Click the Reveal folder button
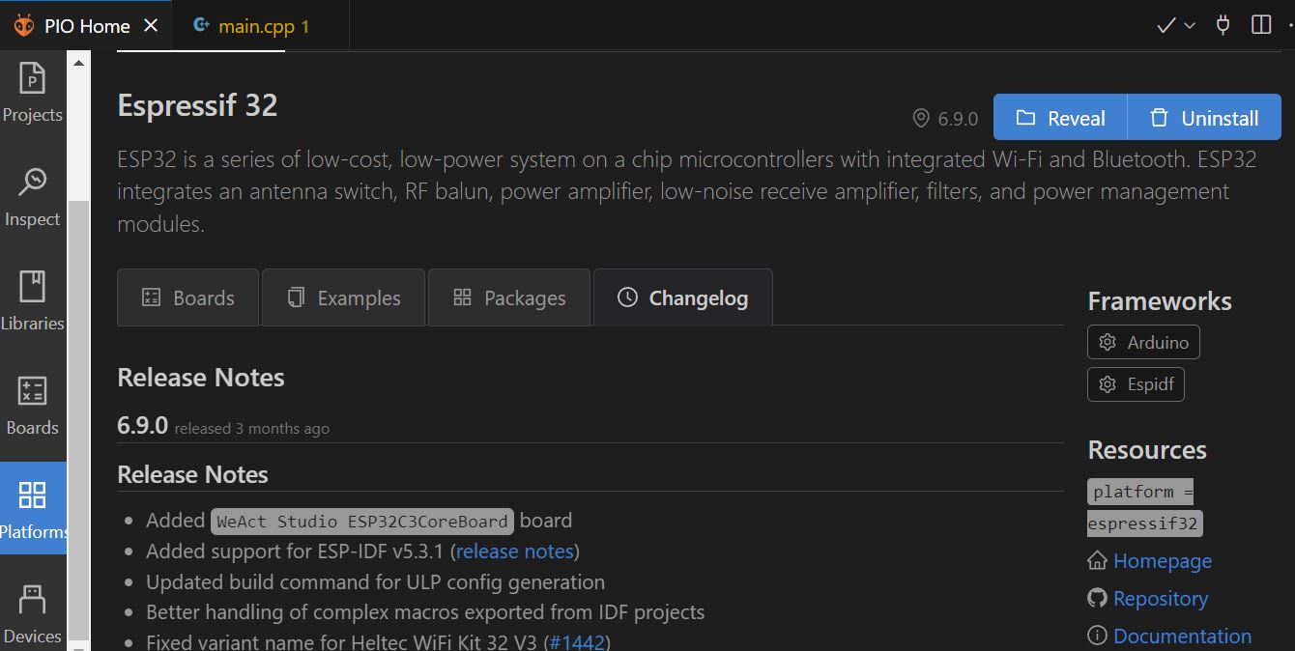Viewport: 1295px width, 651px height. (x=1060, y=118)
